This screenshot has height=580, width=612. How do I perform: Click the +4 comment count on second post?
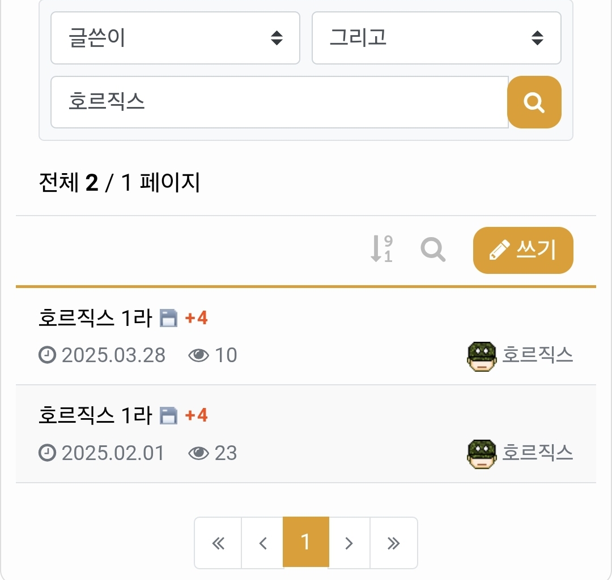tap(197, 416)
